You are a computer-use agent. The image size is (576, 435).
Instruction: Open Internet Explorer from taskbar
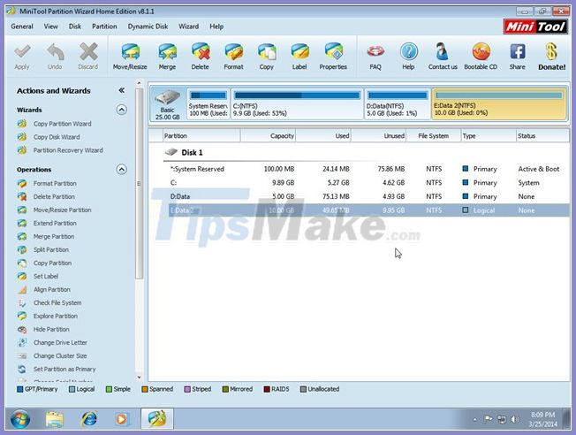(89, 419)
